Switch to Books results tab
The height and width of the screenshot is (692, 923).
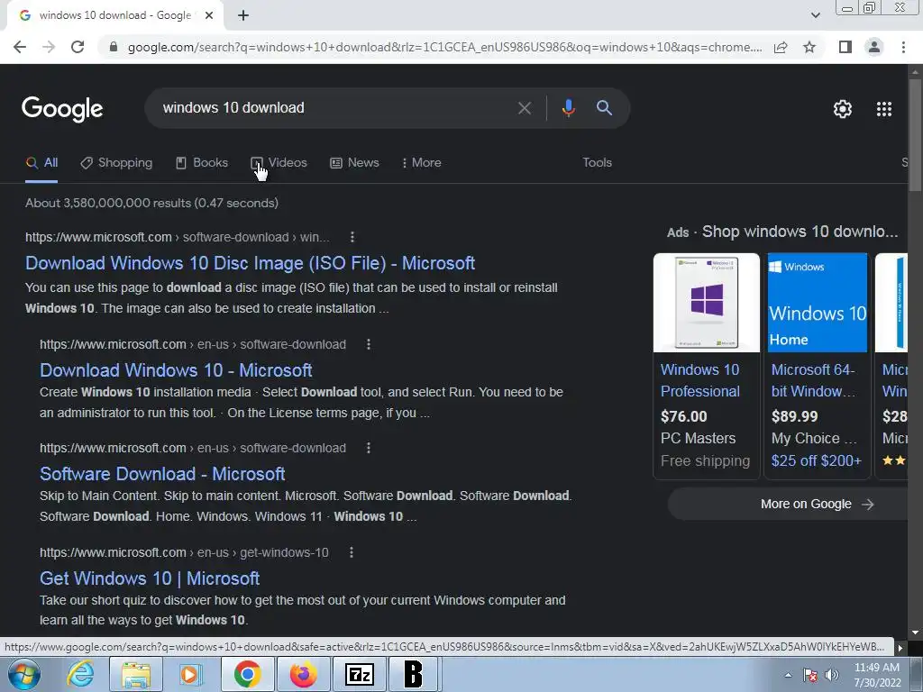coord(202,163)
